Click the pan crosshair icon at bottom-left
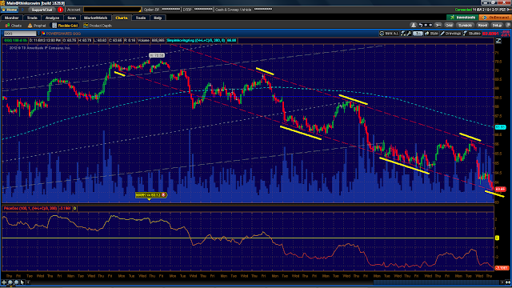Viewport: 512px width, 288px height. pyautogui.click(x=4, y=282)
